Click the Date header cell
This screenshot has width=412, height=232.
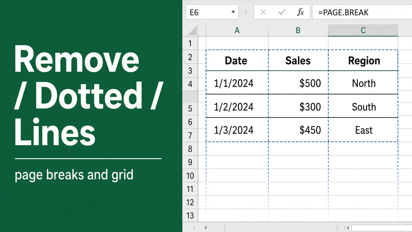click(x=237, y=61)
